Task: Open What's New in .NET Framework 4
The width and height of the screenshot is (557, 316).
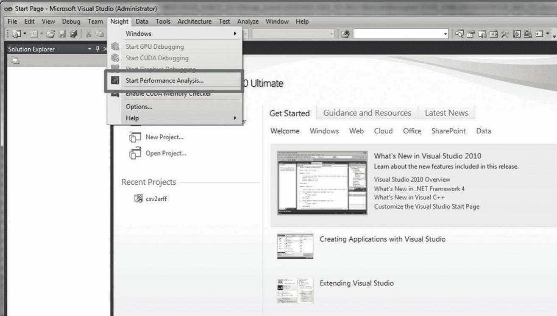Action: click(x=419, y=188)
